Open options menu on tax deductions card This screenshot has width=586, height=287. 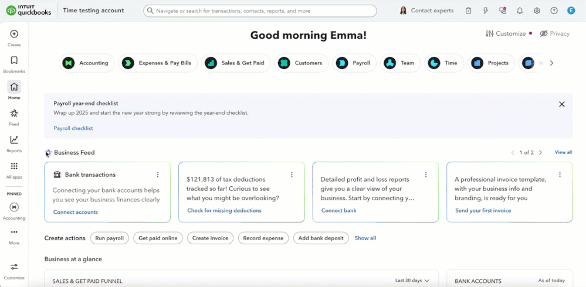(x=292, y=175)
